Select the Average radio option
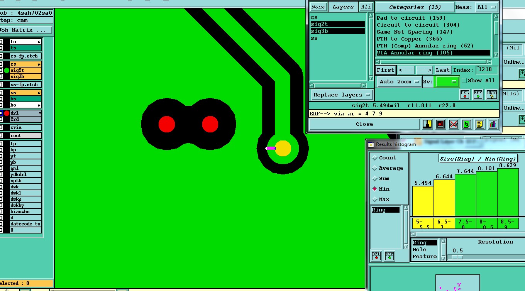Viewport: 525px width, 291px height. coord(374,168)
